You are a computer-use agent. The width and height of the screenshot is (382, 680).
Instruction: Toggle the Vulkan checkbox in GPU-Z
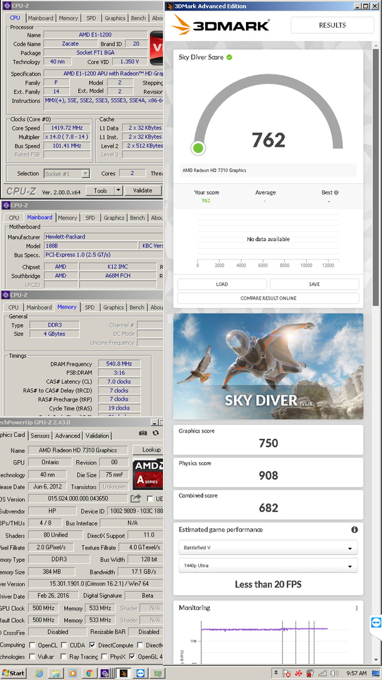coord(33,657)
